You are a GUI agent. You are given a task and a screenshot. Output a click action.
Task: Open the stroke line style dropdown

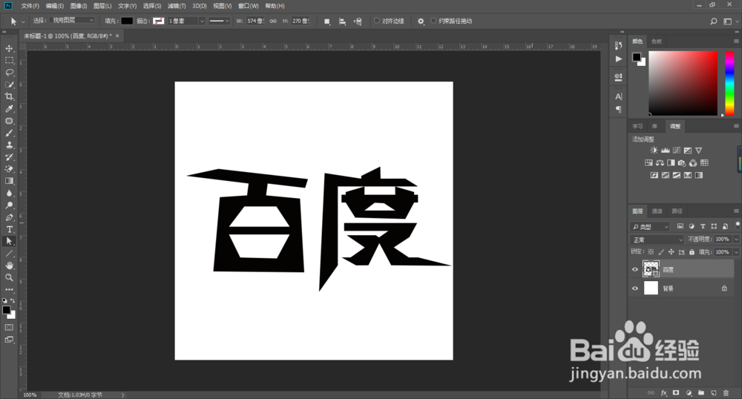click(x=220, y=21)
